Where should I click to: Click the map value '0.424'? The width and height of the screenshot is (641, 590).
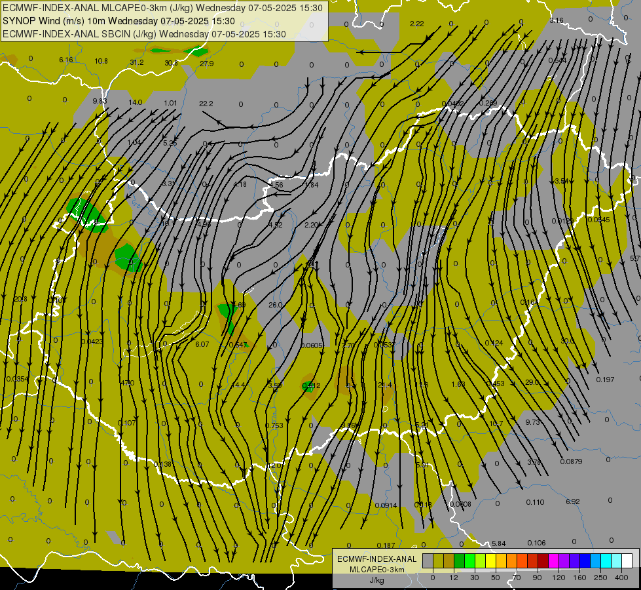(x=494, y=343)
